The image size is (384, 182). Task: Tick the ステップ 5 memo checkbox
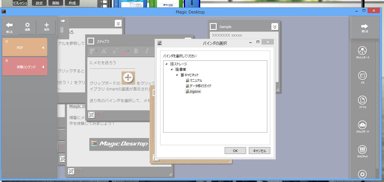click(x=91, y=41)
